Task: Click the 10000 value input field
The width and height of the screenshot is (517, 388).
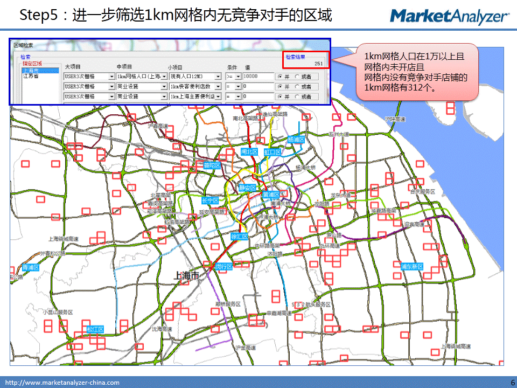Action: (257, 77)
